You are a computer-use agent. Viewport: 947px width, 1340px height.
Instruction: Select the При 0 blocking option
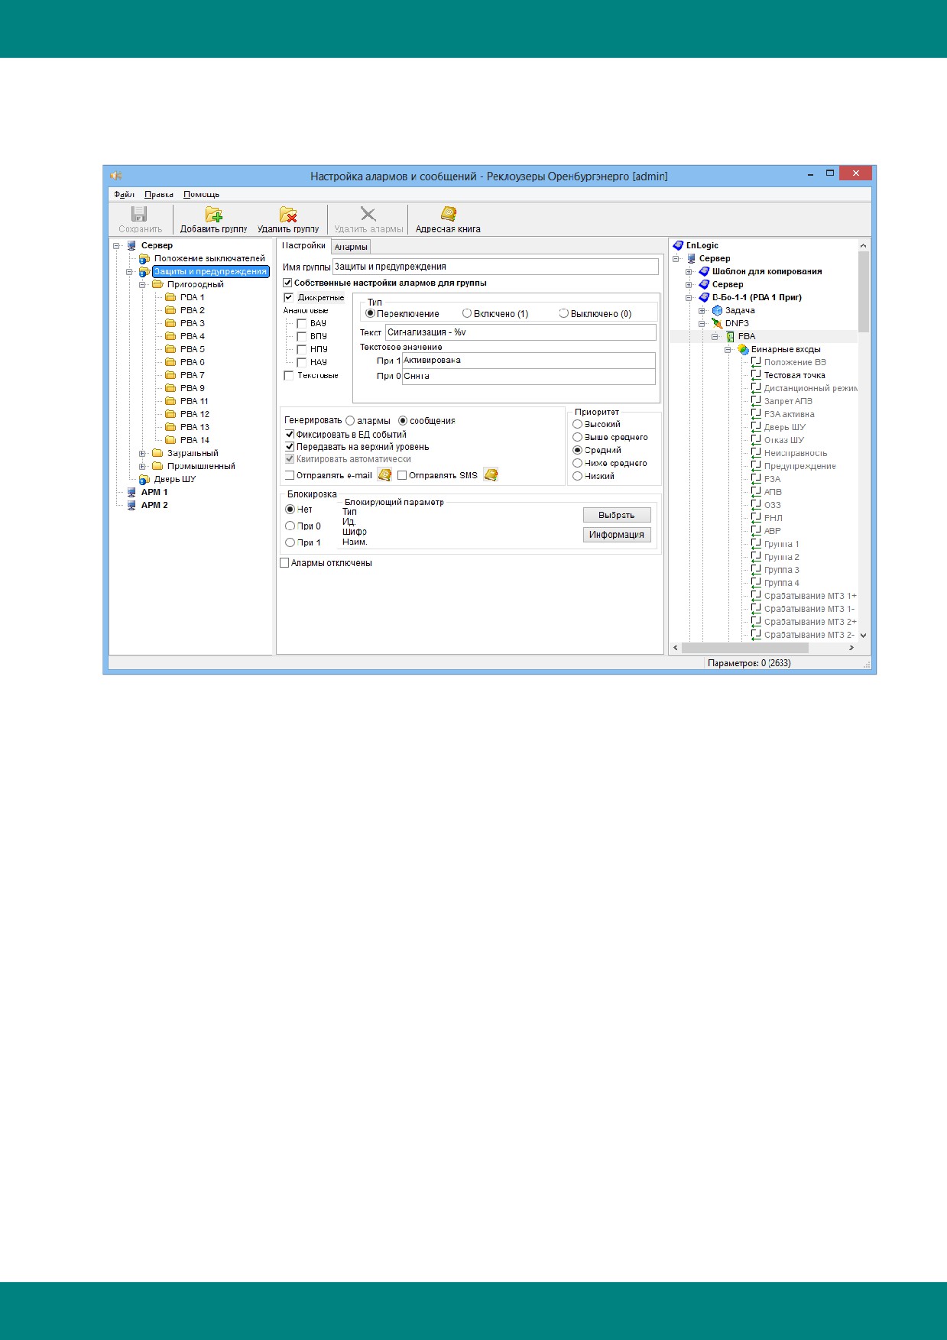click(290, 526)
